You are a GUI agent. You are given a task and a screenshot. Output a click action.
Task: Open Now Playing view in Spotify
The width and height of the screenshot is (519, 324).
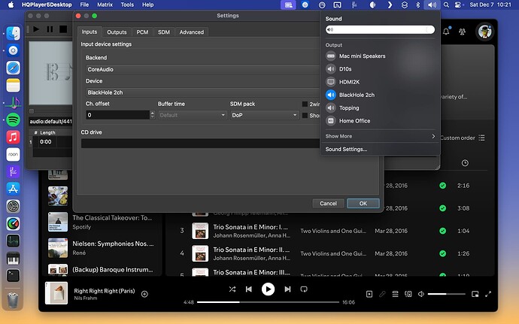pyautogui.click(x=369, y=294)
